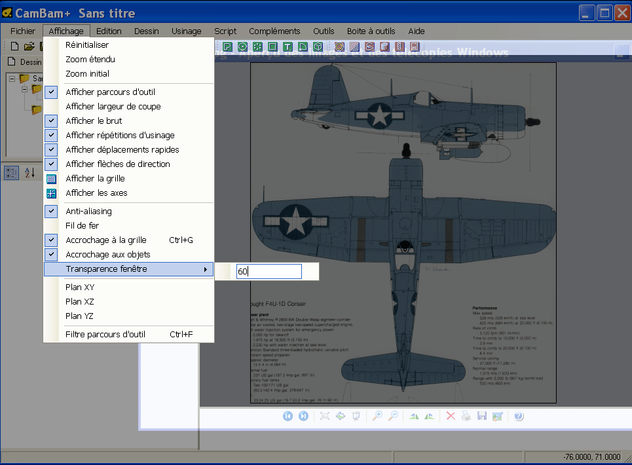
Task: Click Actual Size icon in picture viewer
Action: coord(341,417)
